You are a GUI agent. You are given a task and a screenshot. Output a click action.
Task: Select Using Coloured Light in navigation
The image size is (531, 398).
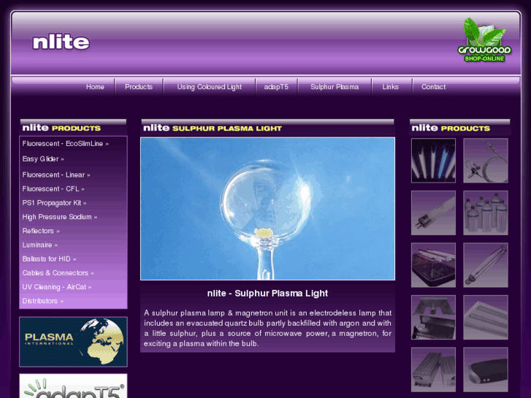pyautogui.click(x=209, y=87)
